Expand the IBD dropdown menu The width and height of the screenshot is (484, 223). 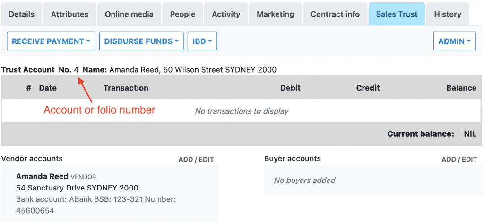[202, 41]
